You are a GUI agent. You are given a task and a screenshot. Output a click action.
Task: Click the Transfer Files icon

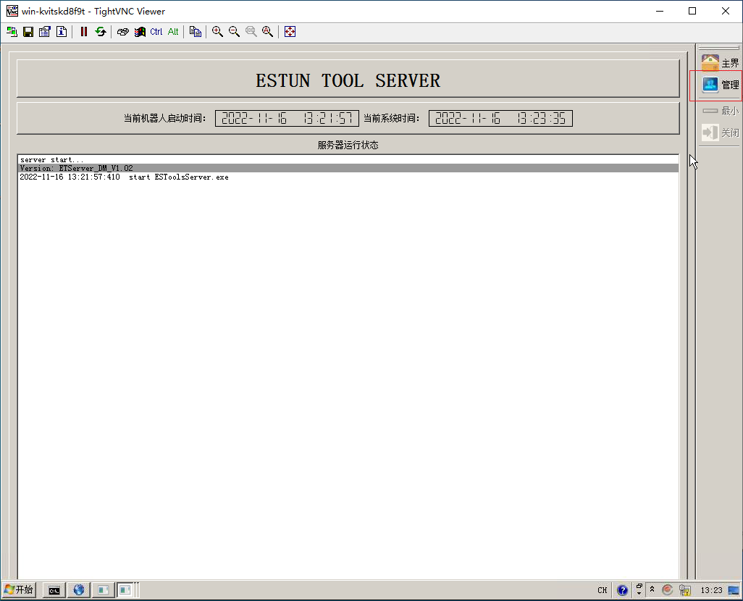(x=196, y=32)
